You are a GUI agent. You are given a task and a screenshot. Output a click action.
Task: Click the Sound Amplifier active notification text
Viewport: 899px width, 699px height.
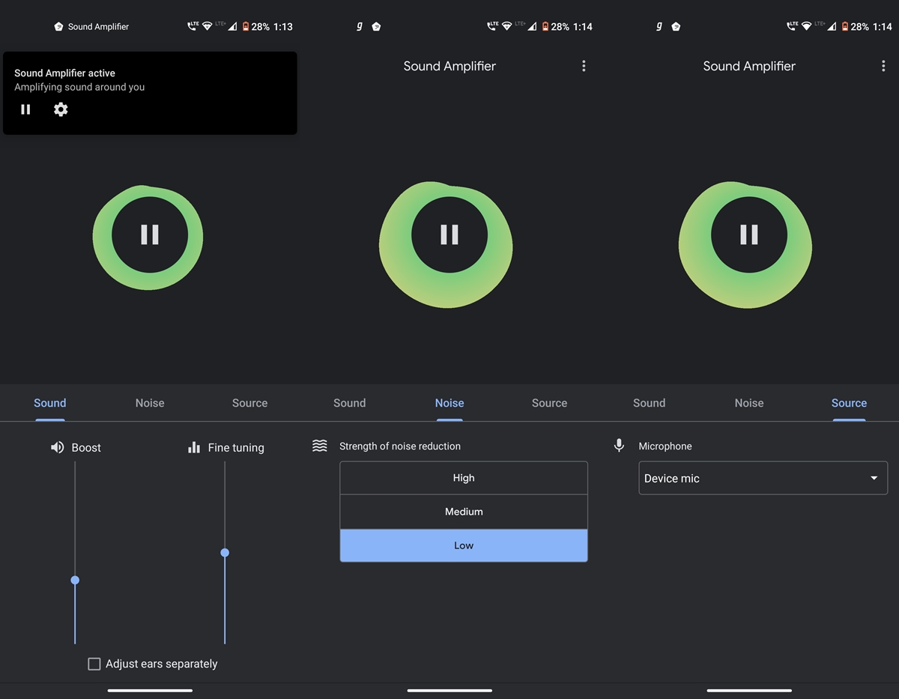(64, 73)
